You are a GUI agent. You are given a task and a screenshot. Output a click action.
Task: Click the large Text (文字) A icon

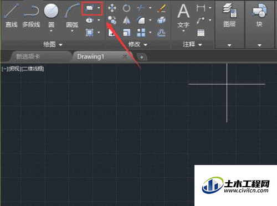183,12
